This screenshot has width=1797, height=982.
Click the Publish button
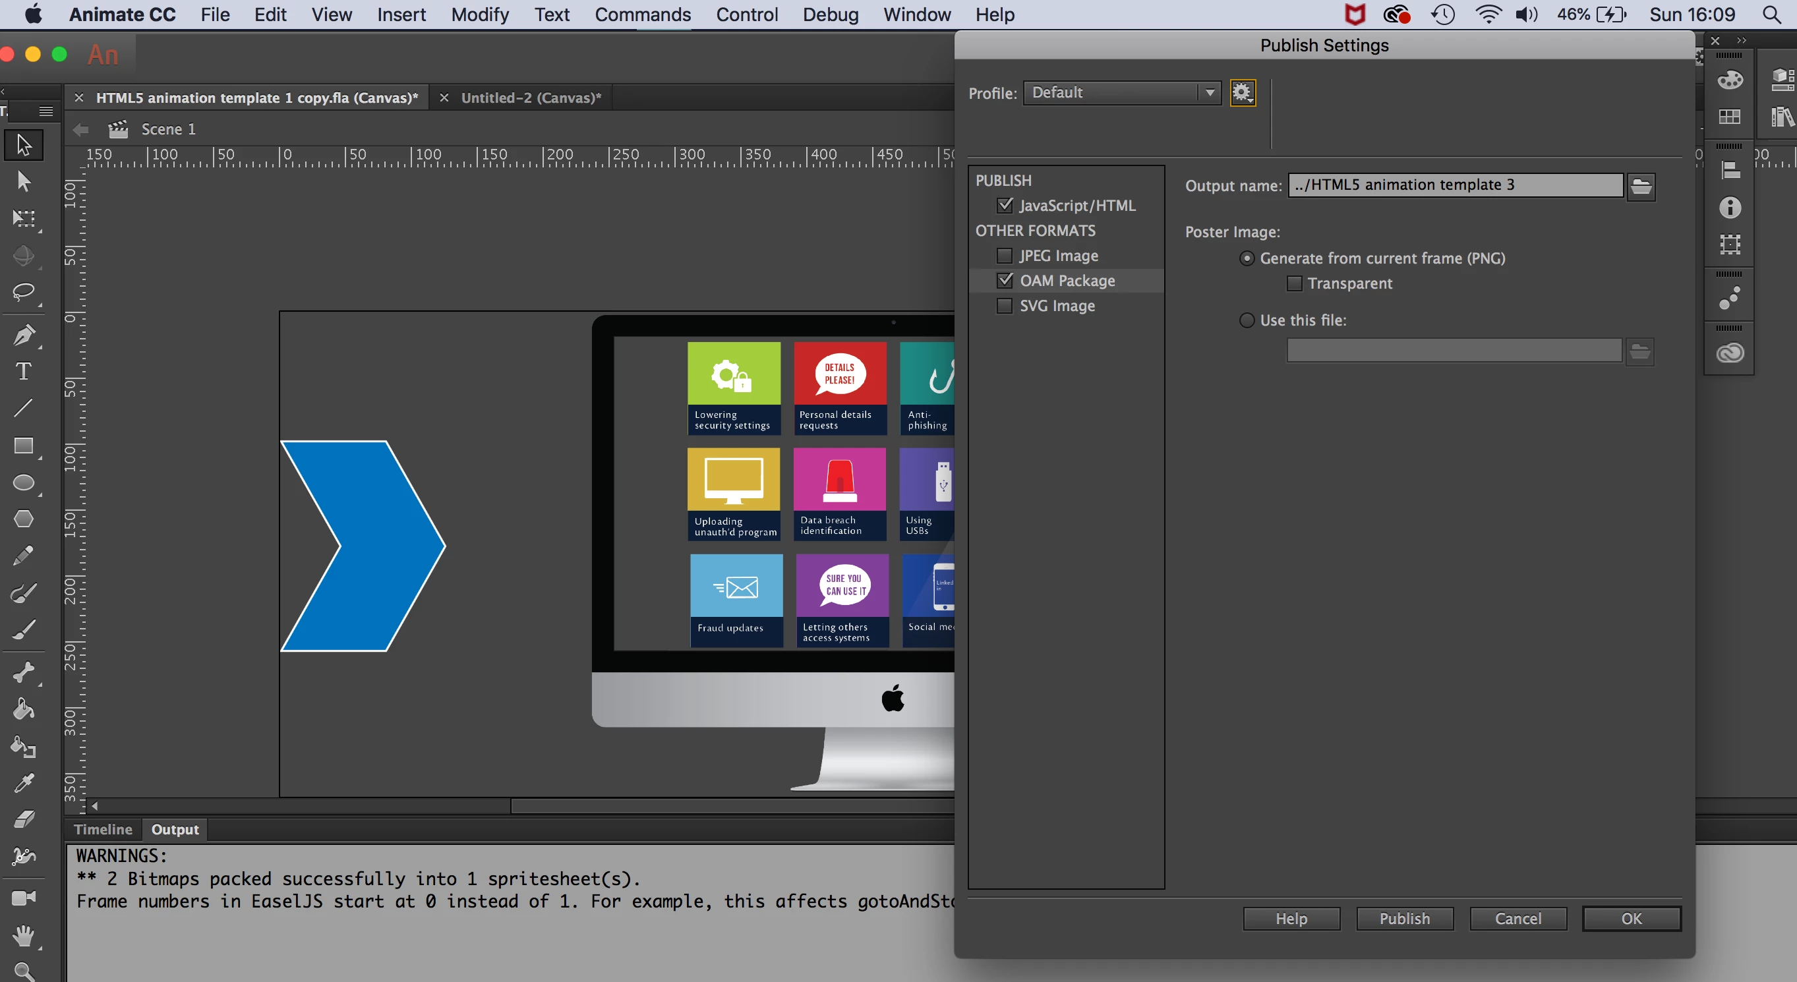[x=1404, y=919]
